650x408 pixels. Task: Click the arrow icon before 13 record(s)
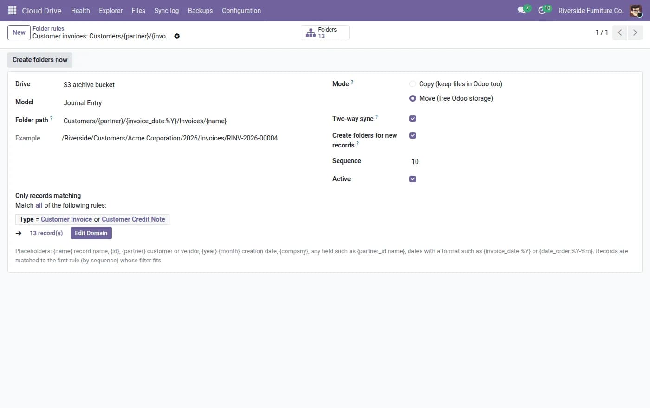pyautogui.click(x=19, y=233)
